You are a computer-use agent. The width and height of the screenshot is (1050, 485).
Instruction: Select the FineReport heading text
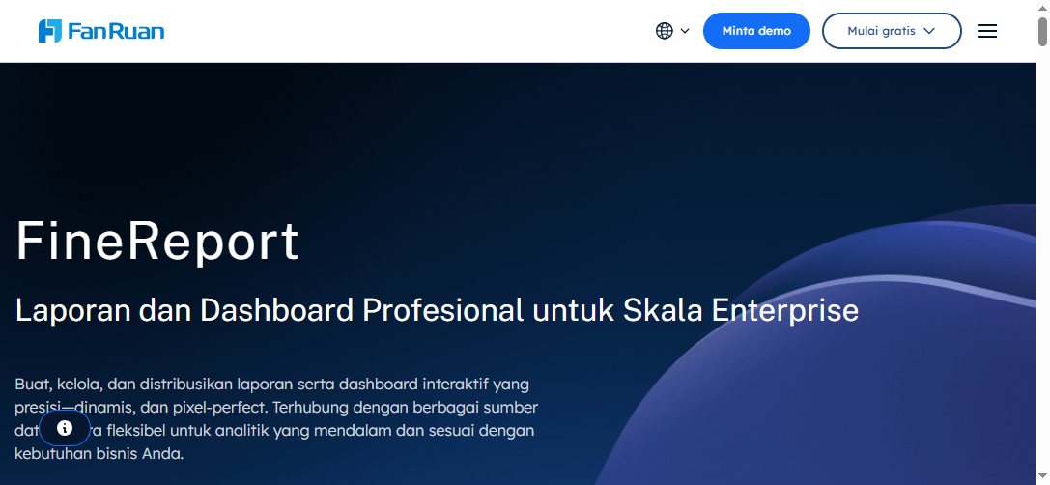[x=157, y=242]
